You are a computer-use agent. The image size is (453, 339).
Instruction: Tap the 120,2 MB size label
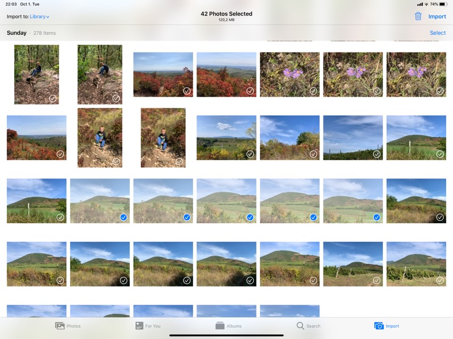click(226, 20)
